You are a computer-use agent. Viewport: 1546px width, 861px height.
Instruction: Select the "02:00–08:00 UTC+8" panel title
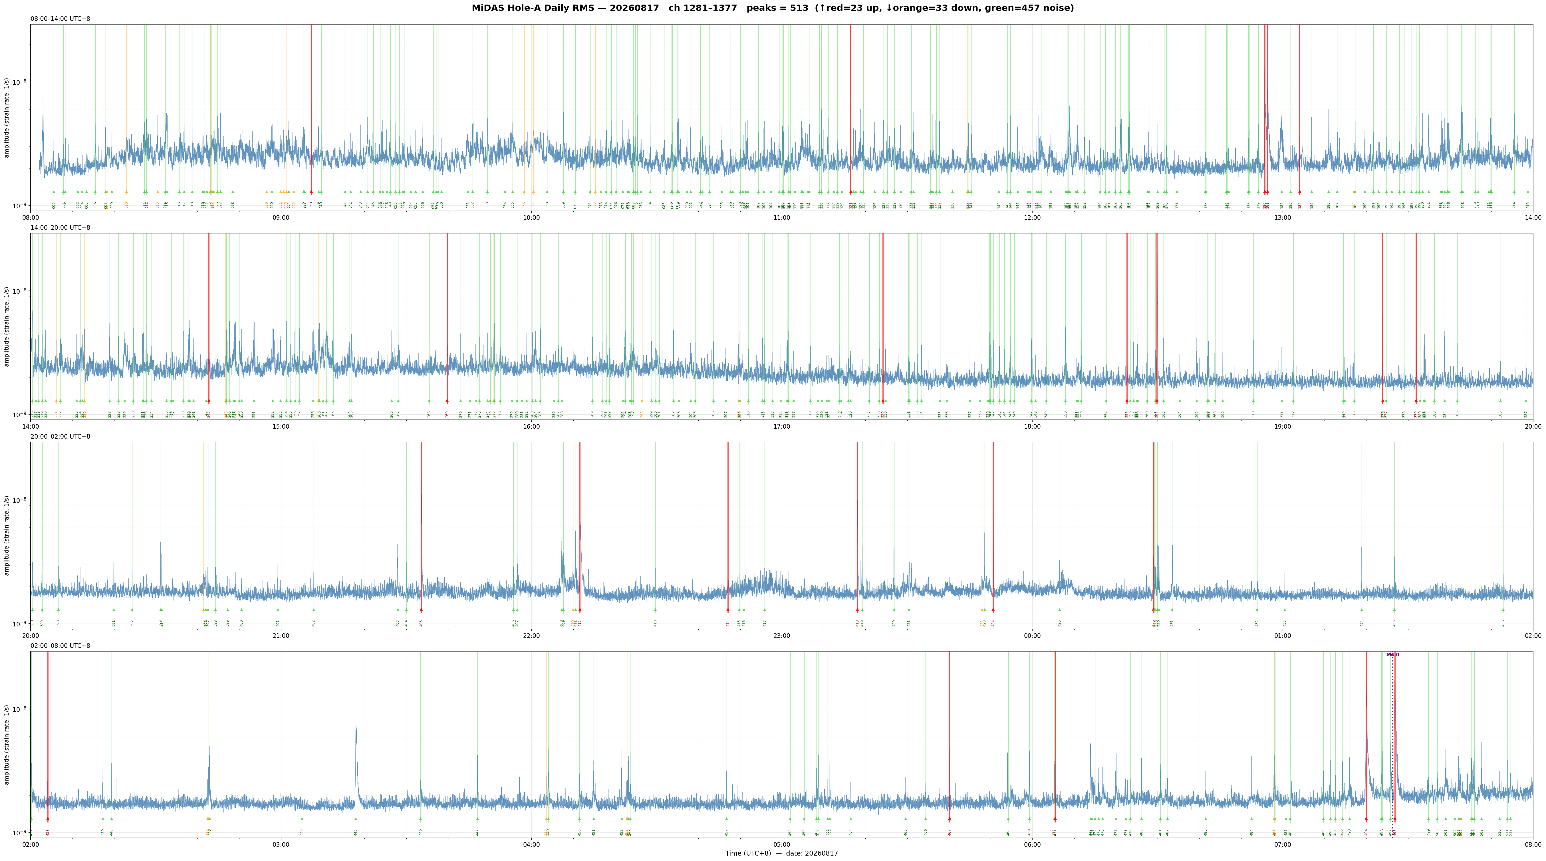tap(61, 646)
